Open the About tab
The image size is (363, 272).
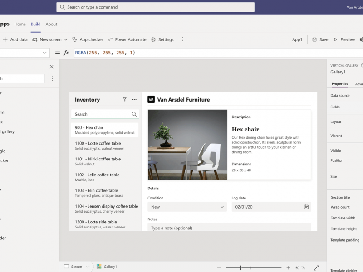[x=51, y=24]
